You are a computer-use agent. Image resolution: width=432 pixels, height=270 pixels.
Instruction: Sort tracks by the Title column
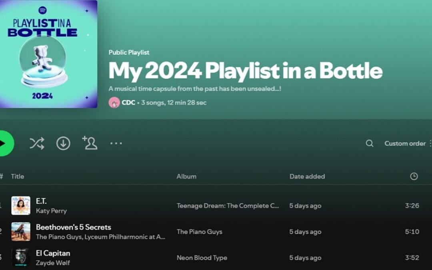18,176
